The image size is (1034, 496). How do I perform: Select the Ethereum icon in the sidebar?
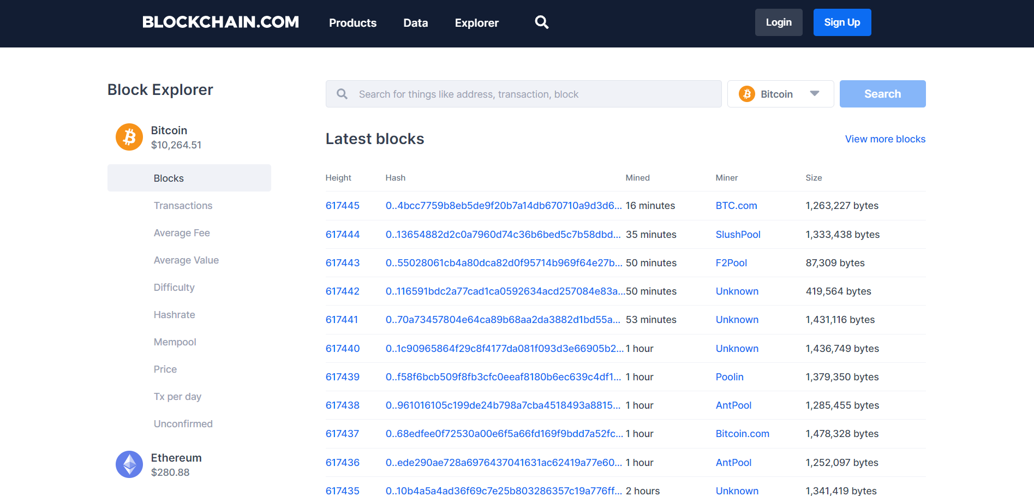pos(129,464)
